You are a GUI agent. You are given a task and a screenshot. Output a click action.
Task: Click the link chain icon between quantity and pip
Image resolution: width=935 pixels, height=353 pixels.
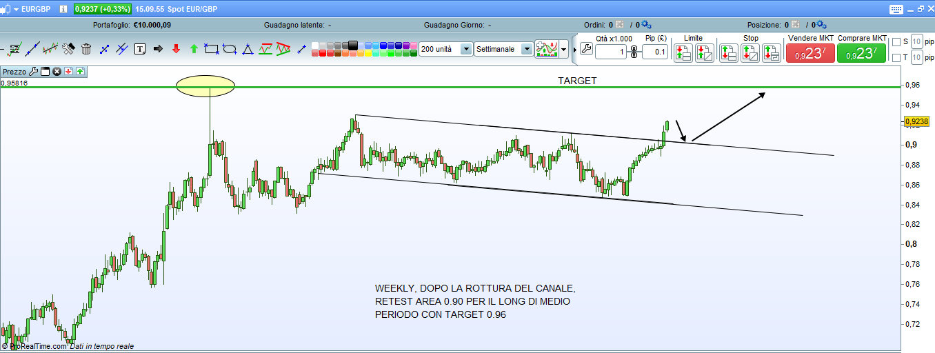pos(634,52)
